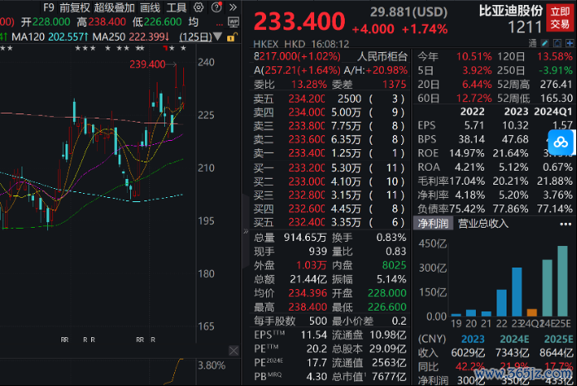Viewport: 577px width, 386px height.
Task: Click the red flag marker in star row
Action: pyautogui.click(x=165, y=48)
